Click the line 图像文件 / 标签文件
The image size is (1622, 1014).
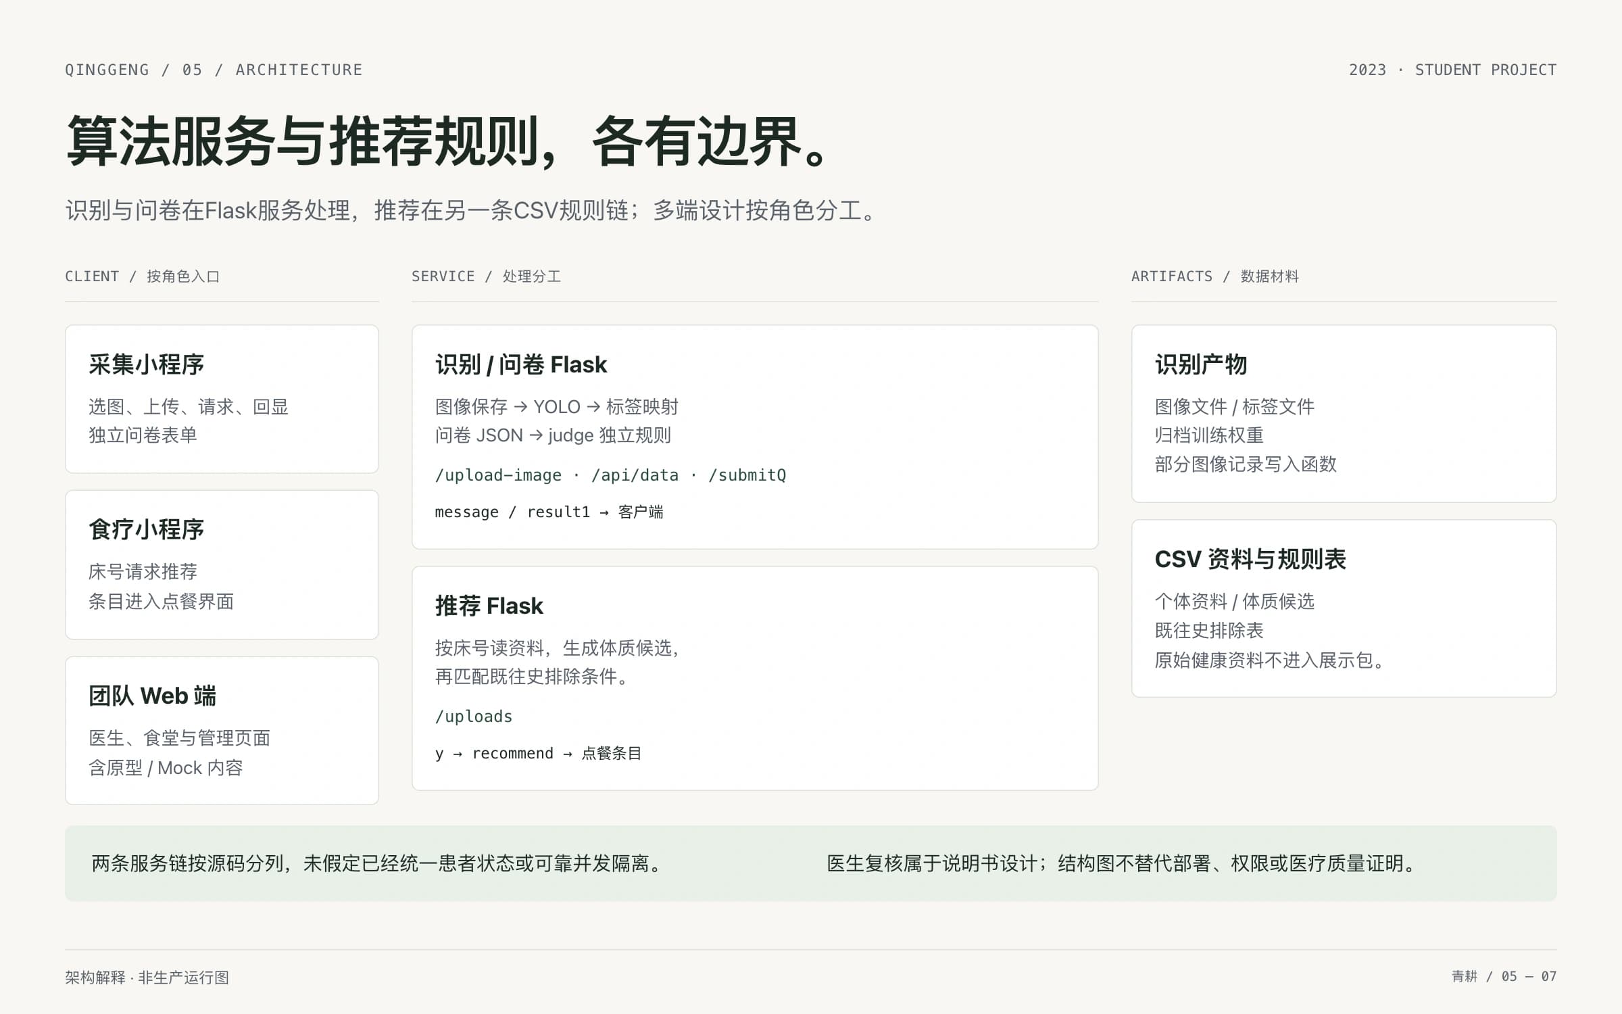click(x=1234, y=406)
